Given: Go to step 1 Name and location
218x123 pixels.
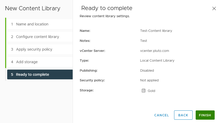Looking at the screenshot, I should [x=32, y=24].
